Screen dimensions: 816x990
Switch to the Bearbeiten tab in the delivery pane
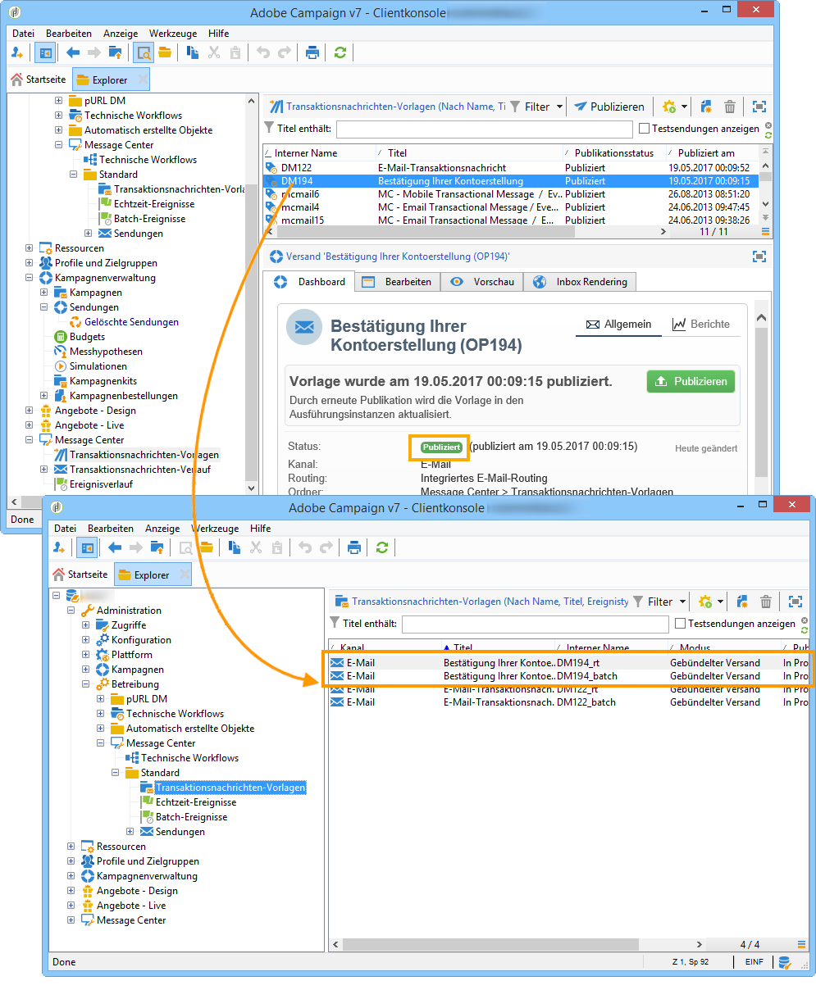397,281
